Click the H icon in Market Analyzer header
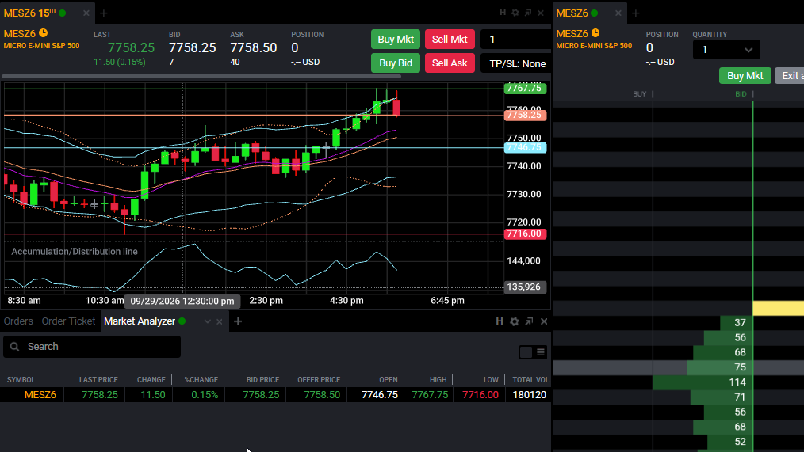 click(500, 321)
